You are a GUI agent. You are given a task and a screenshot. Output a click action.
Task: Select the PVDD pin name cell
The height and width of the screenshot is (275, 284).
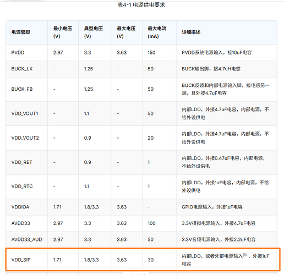(x=27, y=53)
